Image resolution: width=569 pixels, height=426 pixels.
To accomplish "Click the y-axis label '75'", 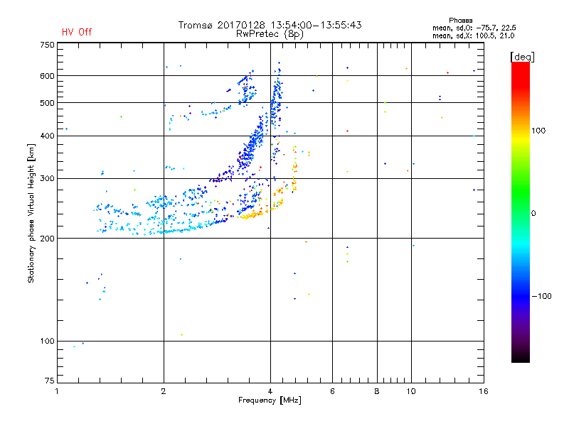I will [50, 381].
